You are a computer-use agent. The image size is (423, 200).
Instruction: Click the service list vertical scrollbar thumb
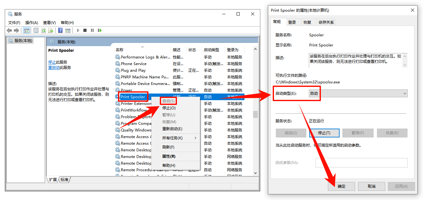255,114
